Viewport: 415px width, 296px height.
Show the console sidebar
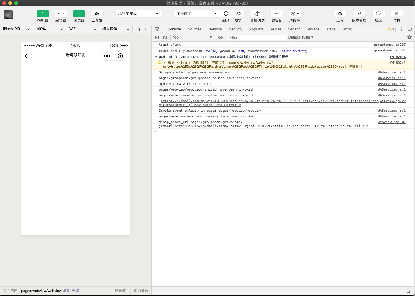pos(156,37)
